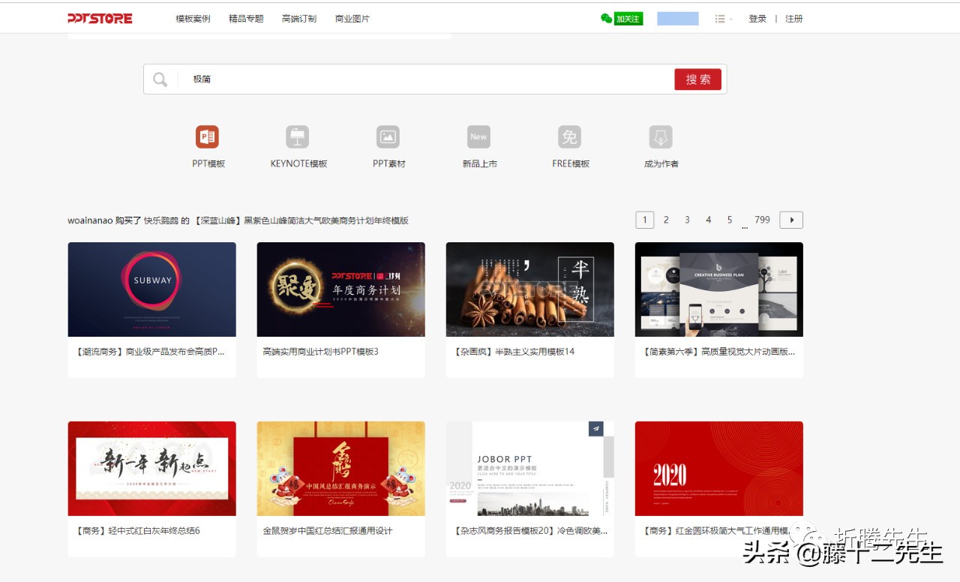Image resolution: width=960 pixels, height=582 pixels.
Task: Go to page 5 in pagination
Action: tap(729, 220)
